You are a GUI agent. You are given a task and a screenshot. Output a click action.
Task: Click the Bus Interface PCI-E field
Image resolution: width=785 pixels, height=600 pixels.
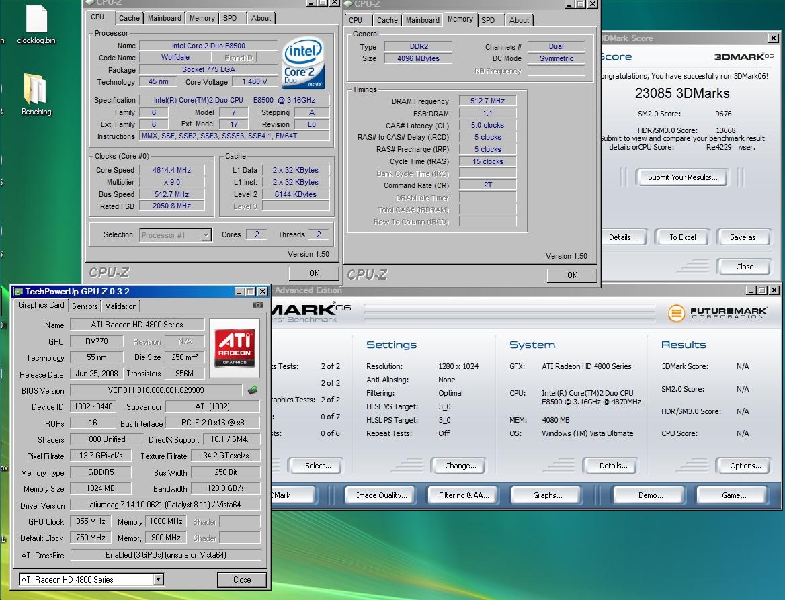pos(213,423)
